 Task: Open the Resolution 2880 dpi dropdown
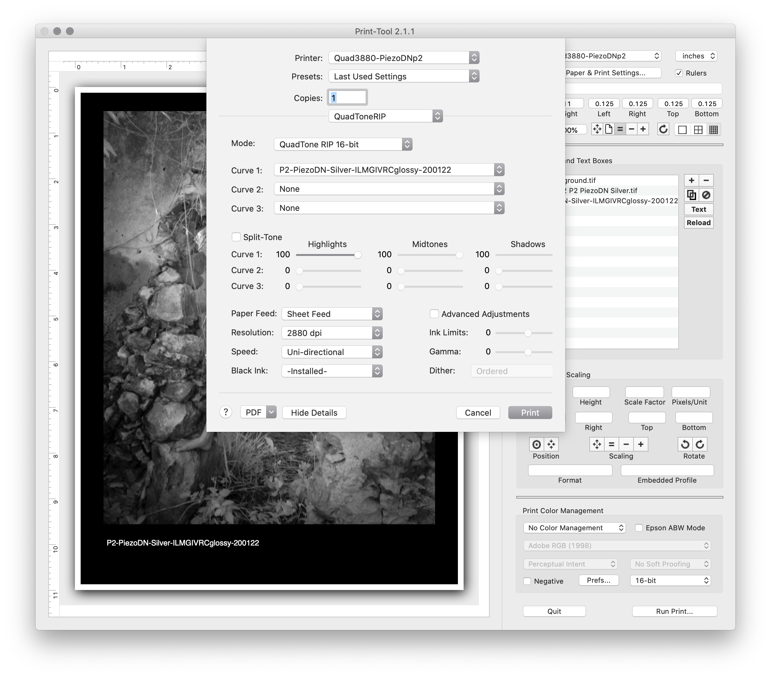332,333
